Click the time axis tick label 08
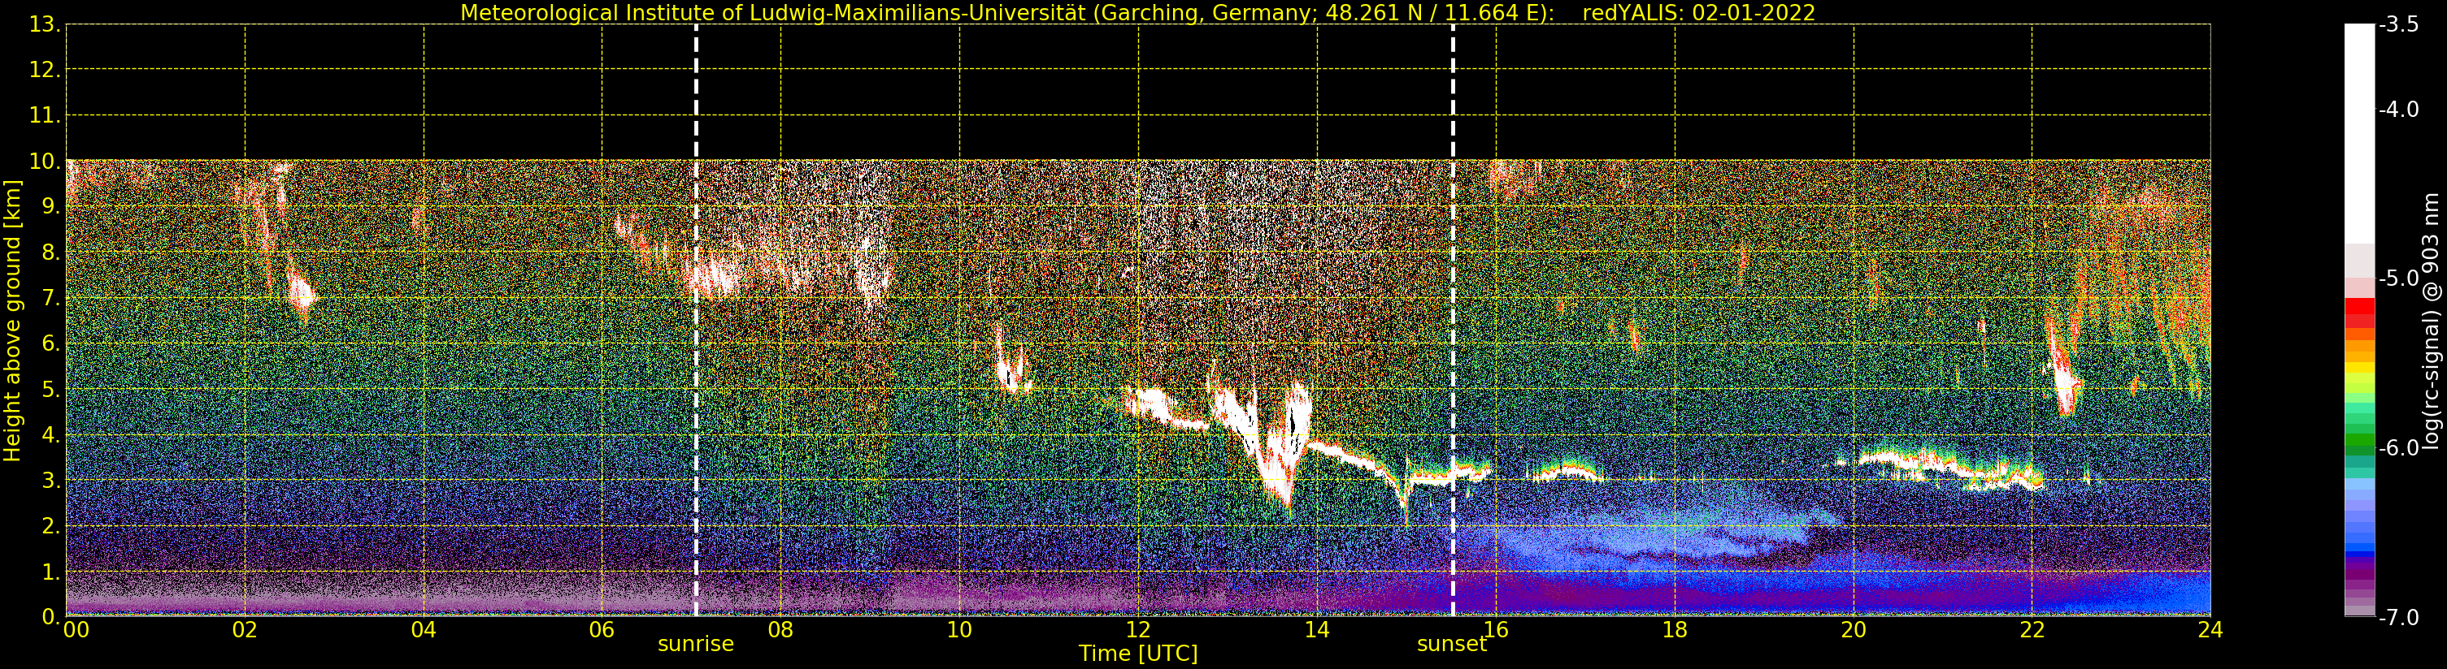 [x=780, y=630]
